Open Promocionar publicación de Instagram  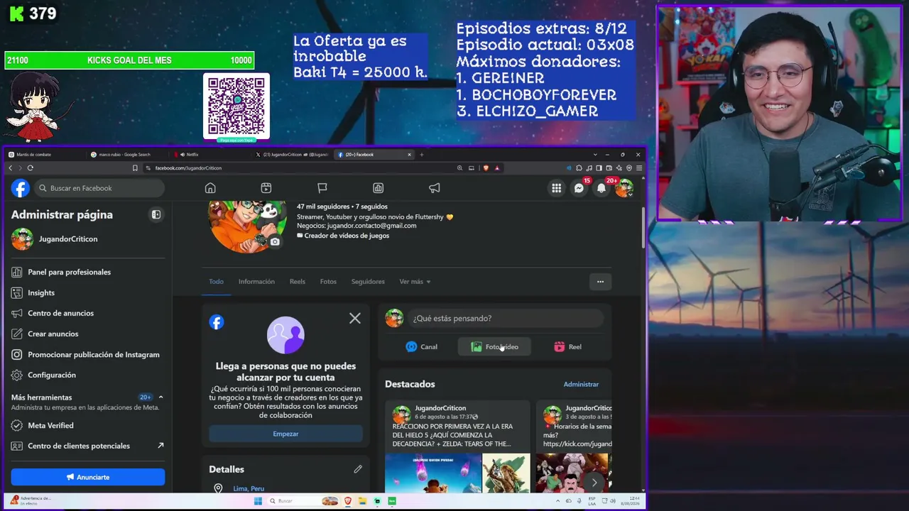pos(88,354)
